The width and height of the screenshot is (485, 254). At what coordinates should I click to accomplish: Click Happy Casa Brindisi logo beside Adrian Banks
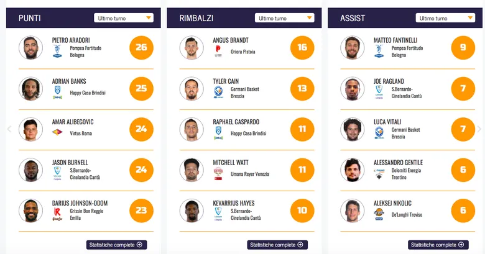(57, 92)
